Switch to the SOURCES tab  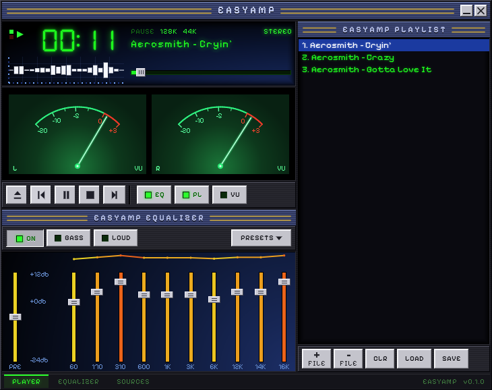point(133,381)
